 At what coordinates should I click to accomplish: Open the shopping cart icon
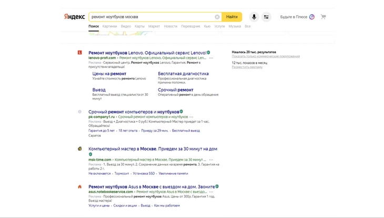click(x=324, y=17)
